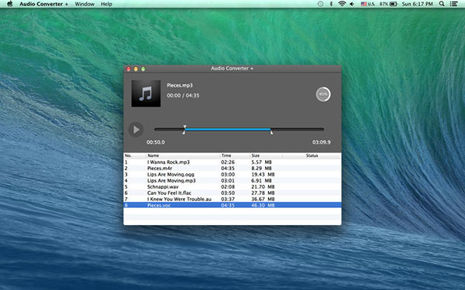Open Spotlight search in the menu bar
Screen dimensions: 465x290
[442, 4]
